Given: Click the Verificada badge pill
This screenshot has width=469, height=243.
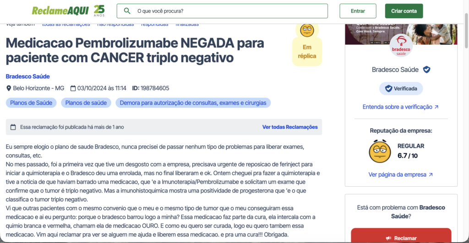Looking at the screenshot, I should pyautogui.click(x=401, y=88).
